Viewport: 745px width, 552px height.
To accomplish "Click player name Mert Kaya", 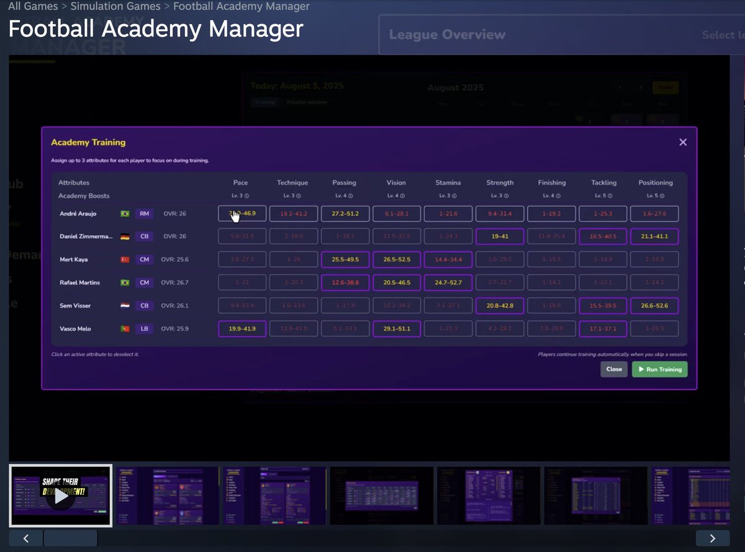I will pos(73,260).
